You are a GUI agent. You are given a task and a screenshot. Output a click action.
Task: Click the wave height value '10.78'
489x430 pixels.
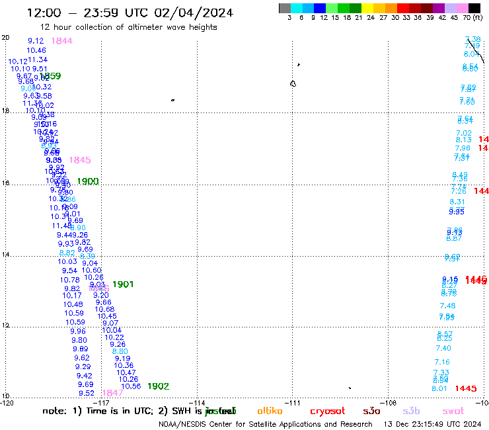pyautogui.click(x=70, y=280)
